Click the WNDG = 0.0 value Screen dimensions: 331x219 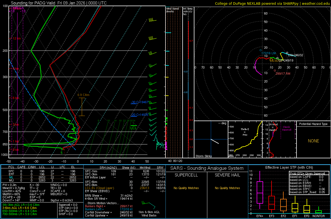[59, 185]
